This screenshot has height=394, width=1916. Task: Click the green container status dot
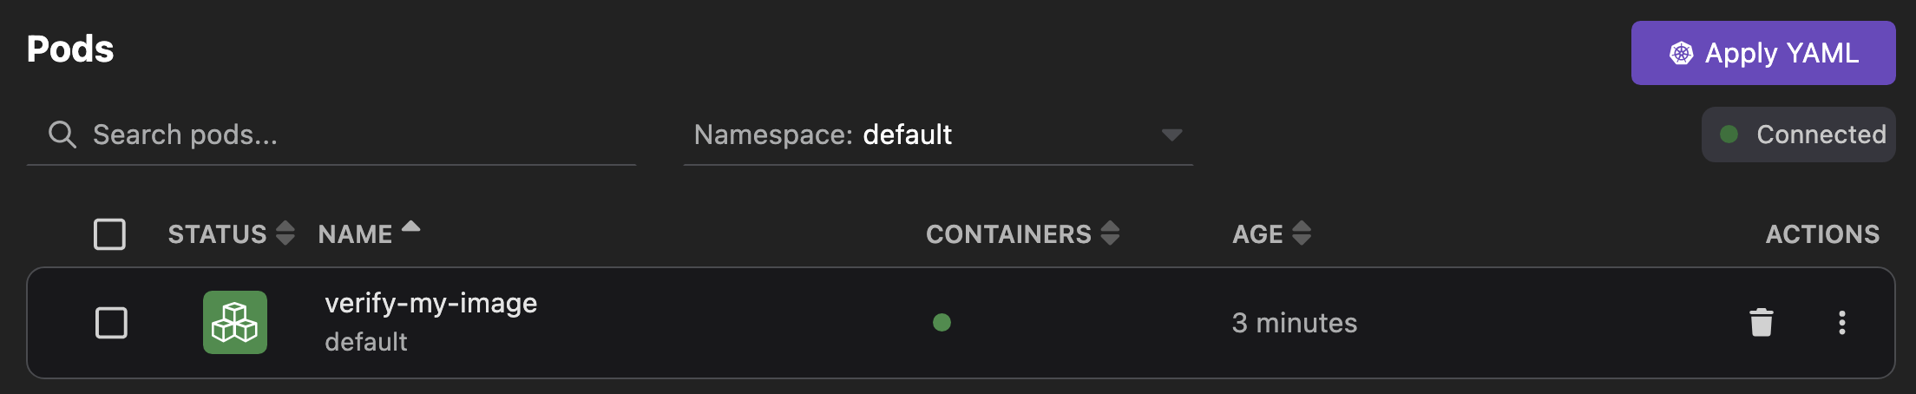point(942,323)
